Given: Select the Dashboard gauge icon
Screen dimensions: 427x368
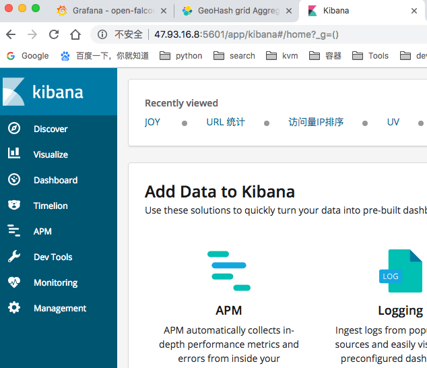Looking at the screenshot, I should pos(14,180).
